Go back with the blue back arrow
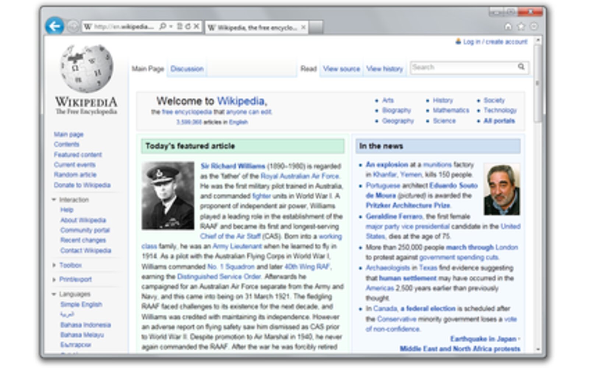The height and width of the screenshot is (368, 589). 54,26
